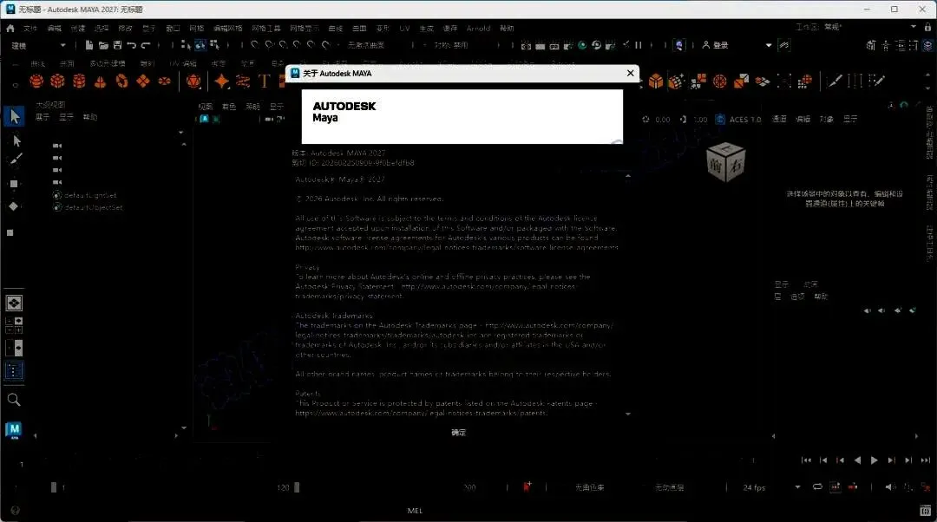Toggle the four-view layout icon
937x522 pixels.
pyautogui.click(x=14, y=325)
